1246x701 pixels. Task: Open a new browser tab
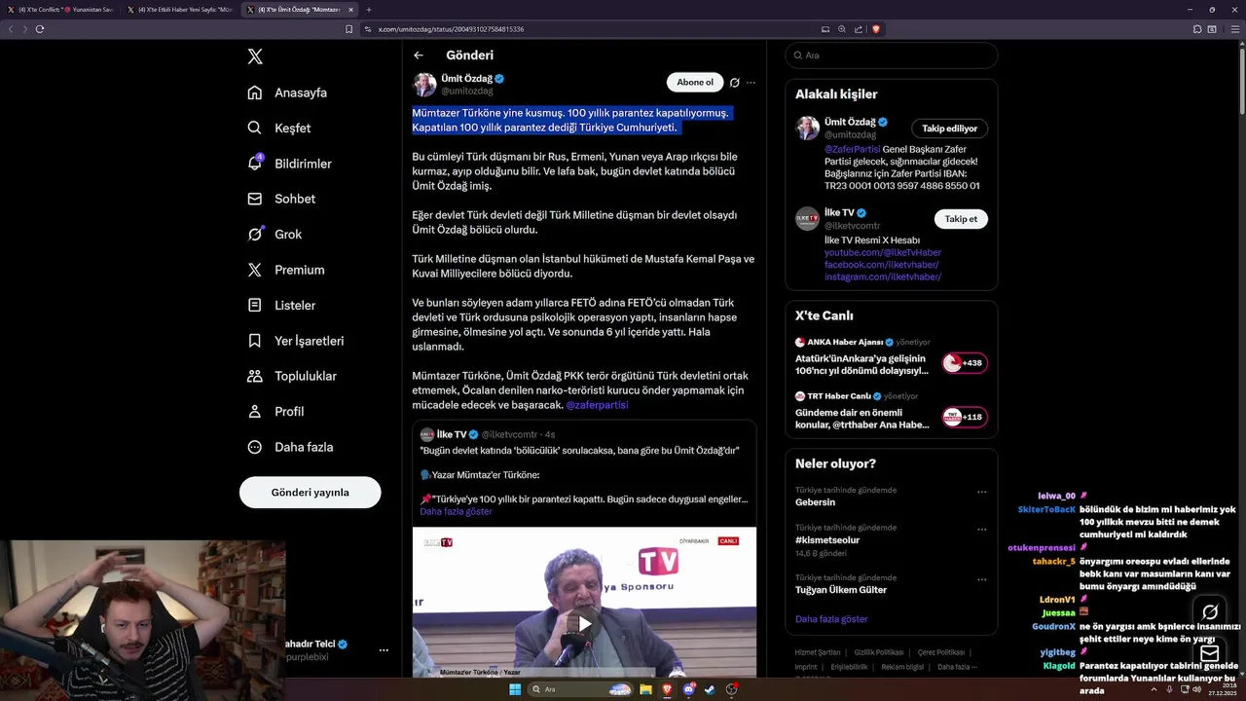pyautogui.click(x=369, y=10)
